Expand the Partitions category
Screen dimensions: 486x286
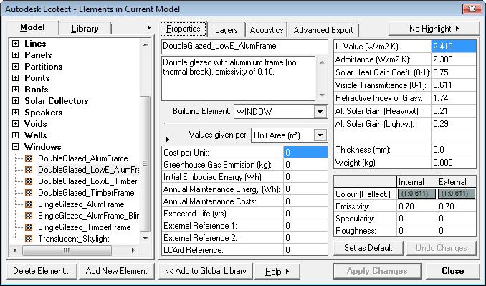coord(16,67)
